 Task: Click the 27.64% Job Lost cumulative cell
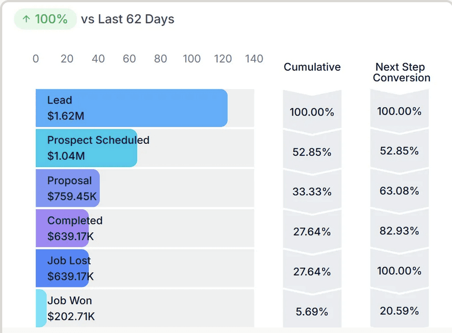[312, 272]
